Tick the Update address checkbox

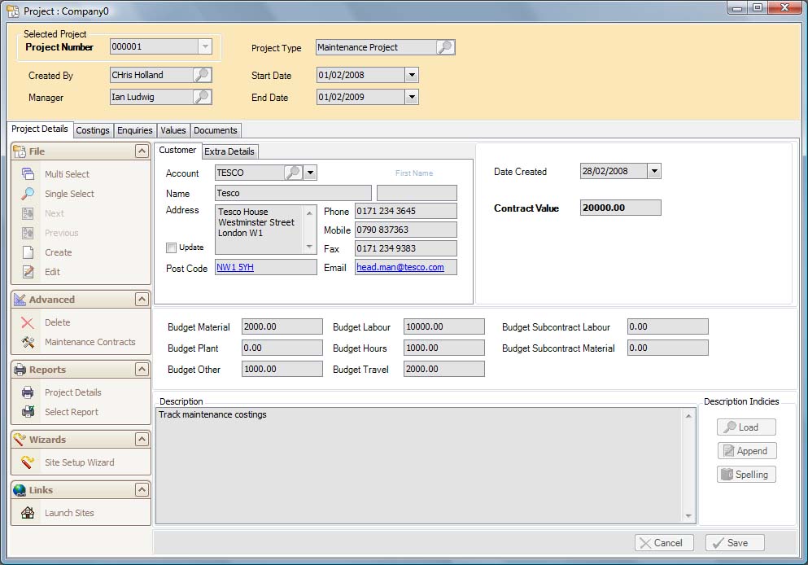(171, 247)
